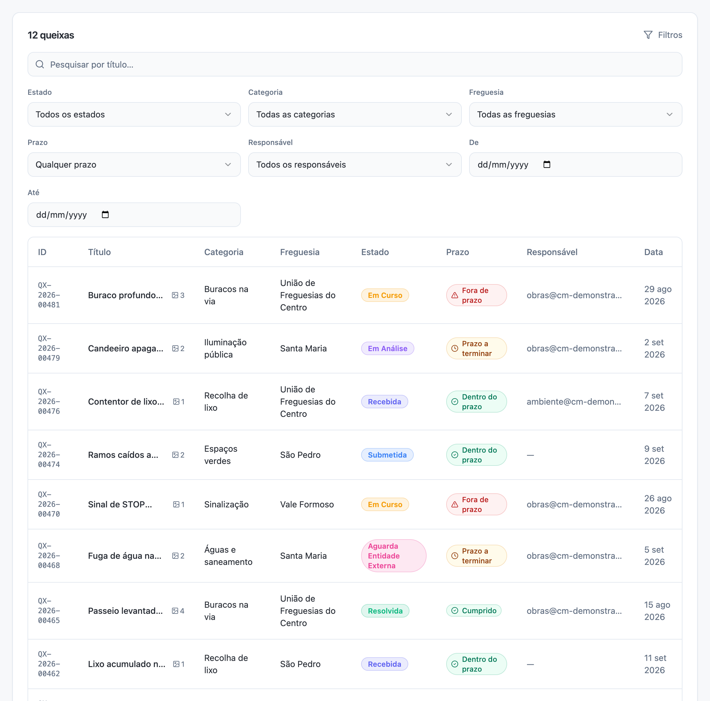710x701 pixels.
Task: Open complaint titled Buraco profundo...
Action: pyautogui.click(x=125, y=295)
